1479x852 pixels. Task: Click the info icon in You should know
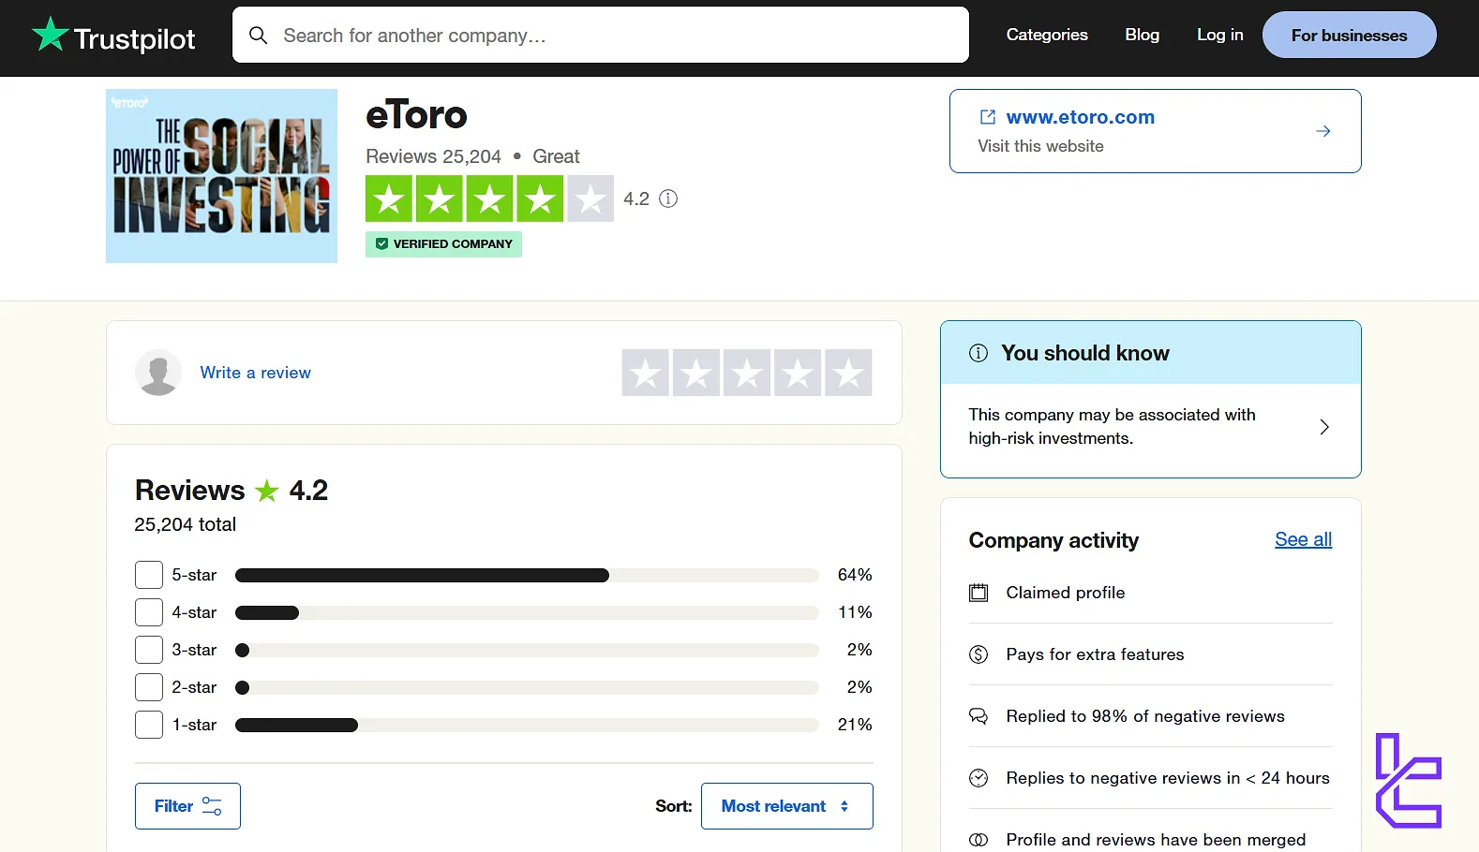(x=979, y=353)
